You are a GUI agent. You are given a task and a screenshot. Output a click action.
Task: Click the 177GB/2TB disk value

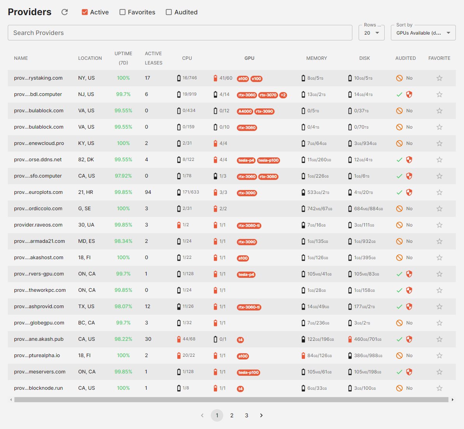(x=364, y=307)
